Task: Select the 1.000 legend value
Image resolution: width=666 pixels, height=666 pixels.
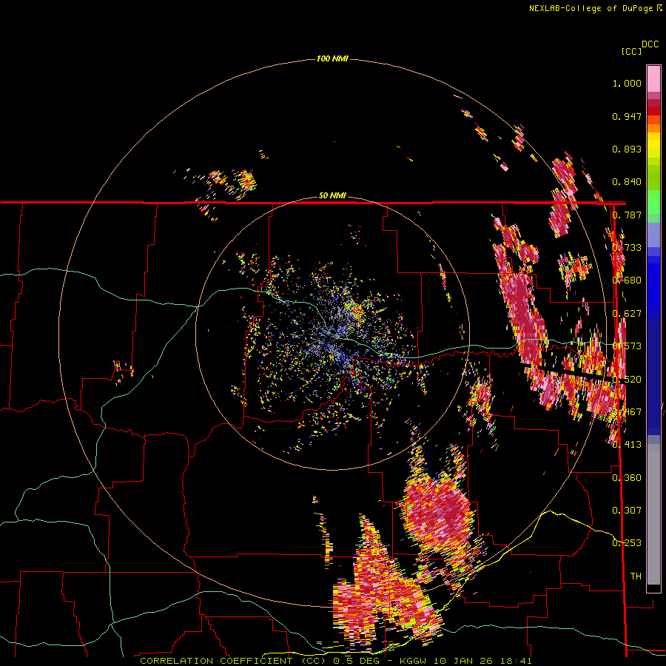Action: 627,83
